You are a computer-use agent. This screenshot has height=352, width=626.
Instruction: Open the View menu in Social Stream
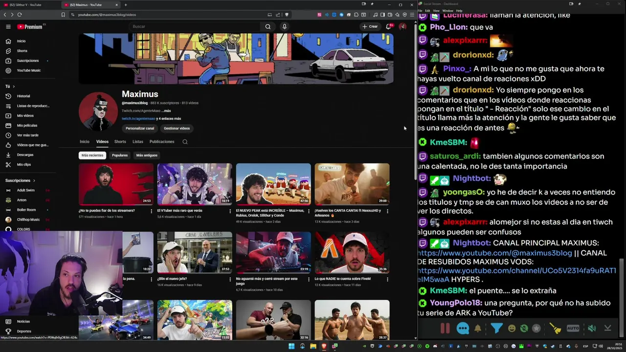point(436,11)
